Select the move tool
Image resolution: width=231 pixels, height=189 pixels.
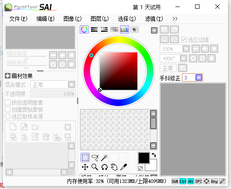point(85,167)
